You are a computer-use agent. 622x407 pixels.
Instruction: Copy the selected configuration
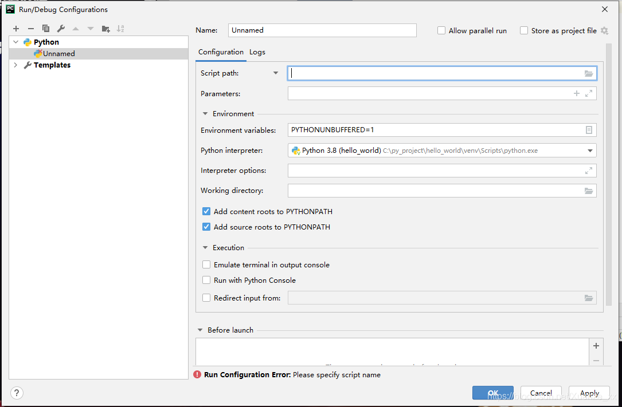(46, 29)
